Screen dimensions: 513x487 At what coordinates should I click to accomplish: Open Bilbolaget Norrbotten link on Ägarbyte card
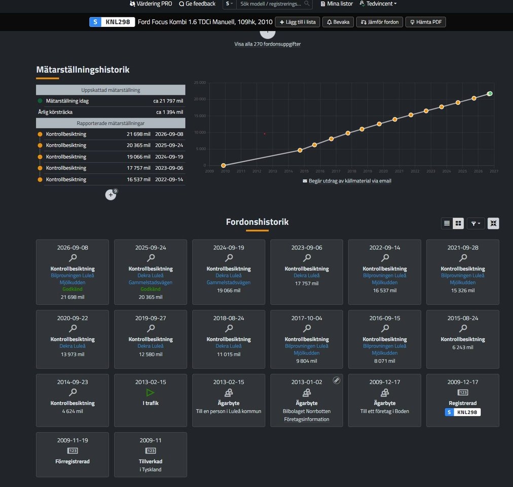[307, 411]
